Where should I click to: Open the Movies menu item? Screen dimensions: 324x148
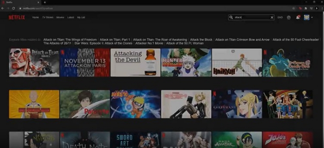60,17
